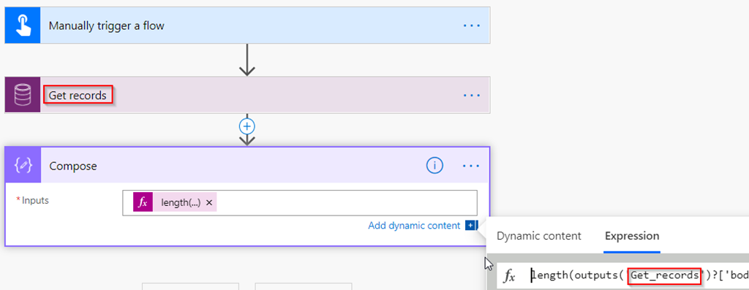Click the fx icon in expression editor
The height and width of the screenshot is (290, 749).
[510, 275]
